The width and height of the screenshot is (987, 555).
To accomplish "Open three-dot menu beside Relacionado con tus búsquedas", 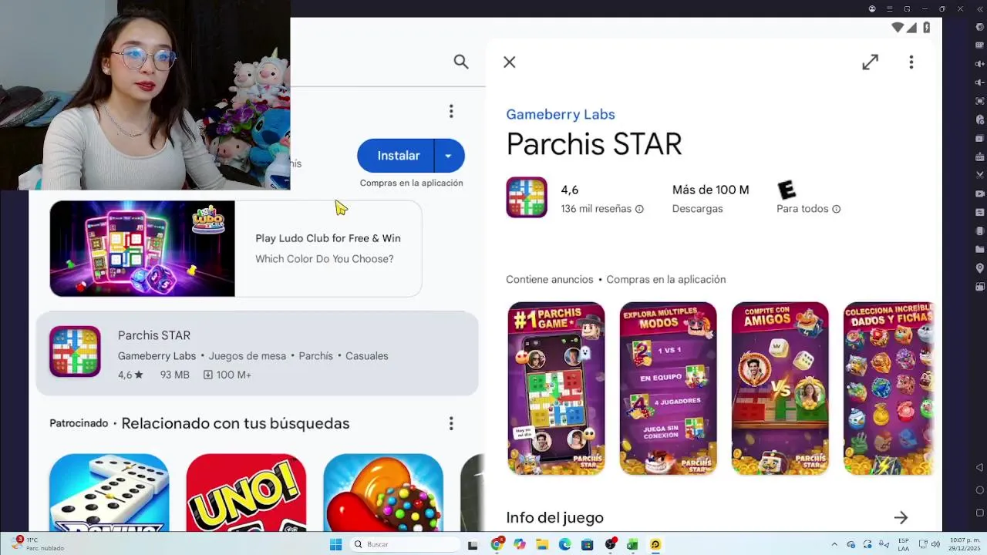I will [451, 423].
